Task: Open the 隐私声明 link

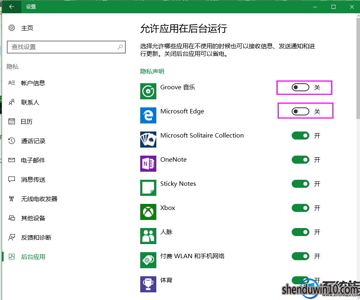Action: (152, 71)
